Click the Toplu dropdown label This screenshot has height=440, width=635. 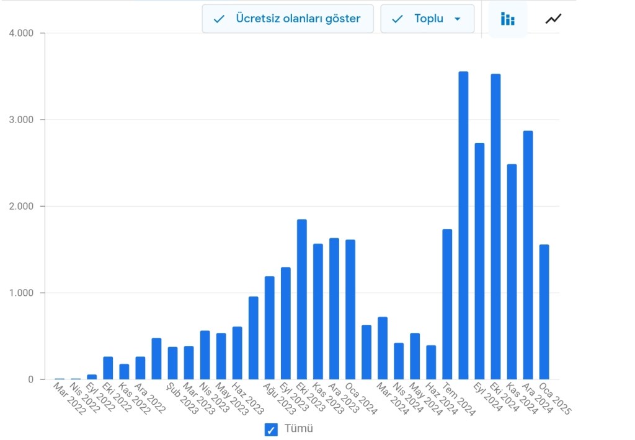pyautogui.click(x=429, y=19)
